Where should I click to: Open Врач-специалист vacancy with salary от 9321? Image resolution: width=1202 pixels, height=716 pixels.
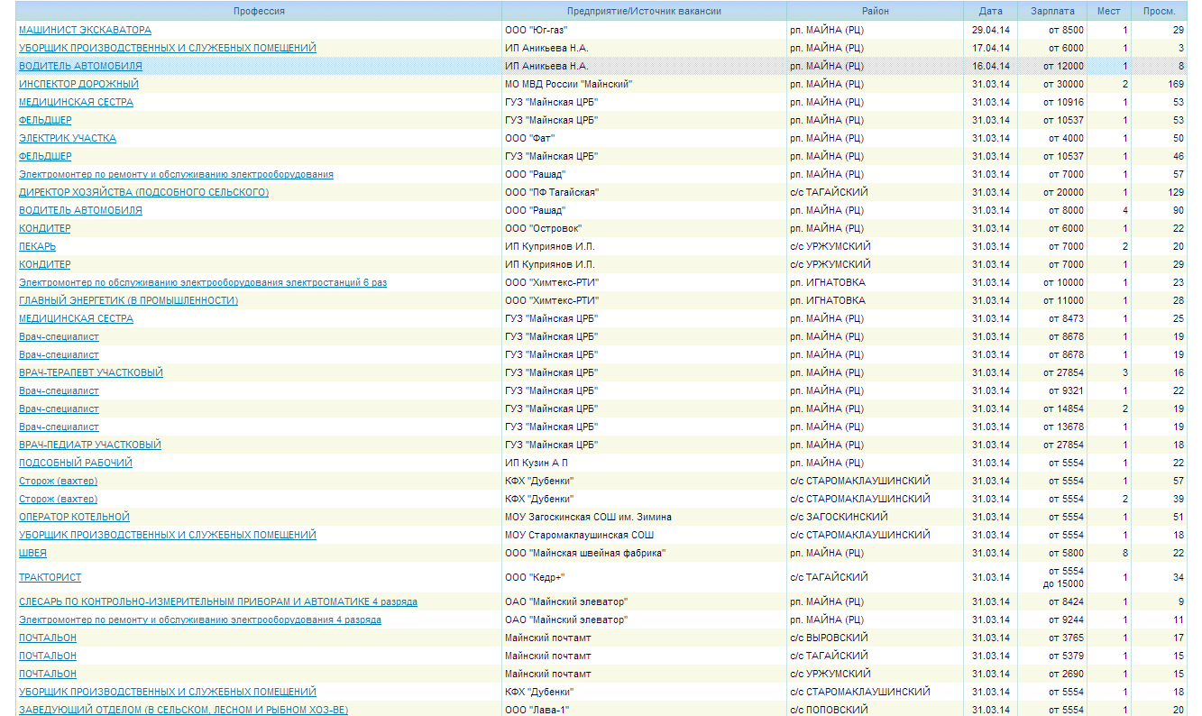tap(59, 390)
